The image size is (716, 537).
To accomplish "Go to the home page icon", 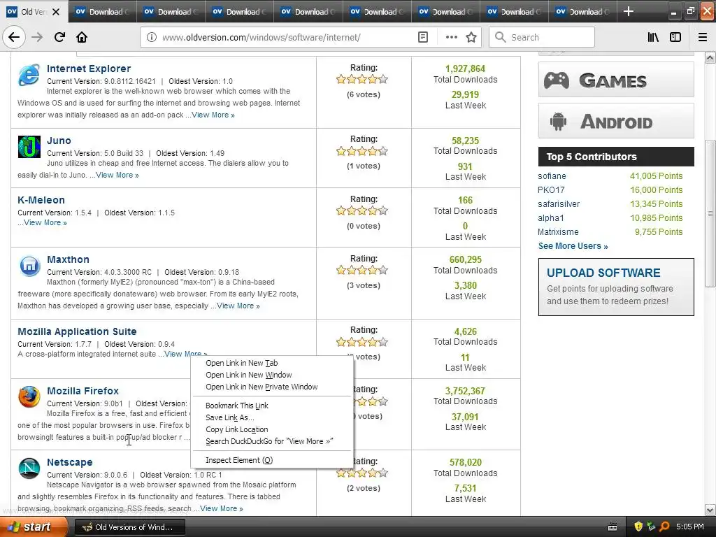I will click(82, 37).
